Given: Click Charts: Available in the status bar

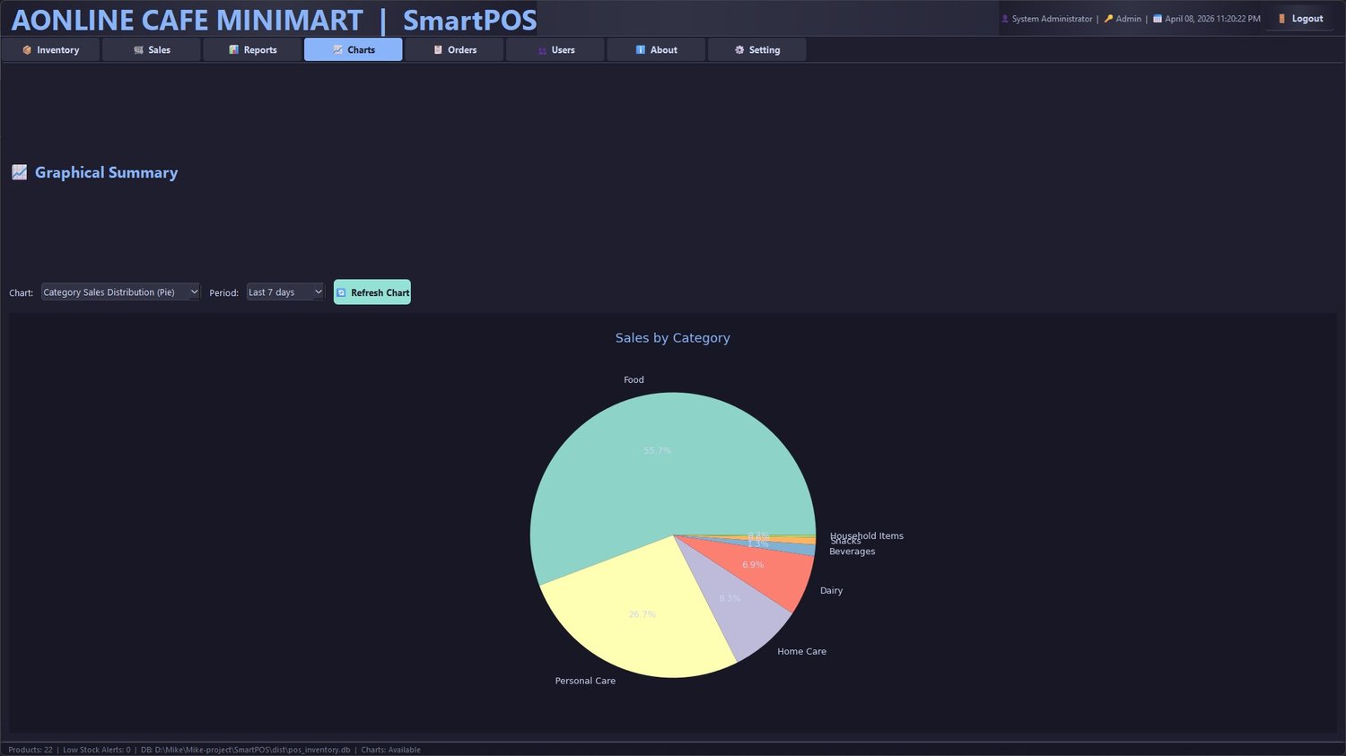Looking at the screenshot, I should click(390, 750).
